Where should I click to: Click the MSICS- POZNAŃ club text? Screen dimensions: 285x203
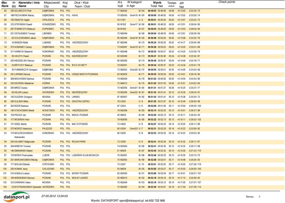point(80,115)
